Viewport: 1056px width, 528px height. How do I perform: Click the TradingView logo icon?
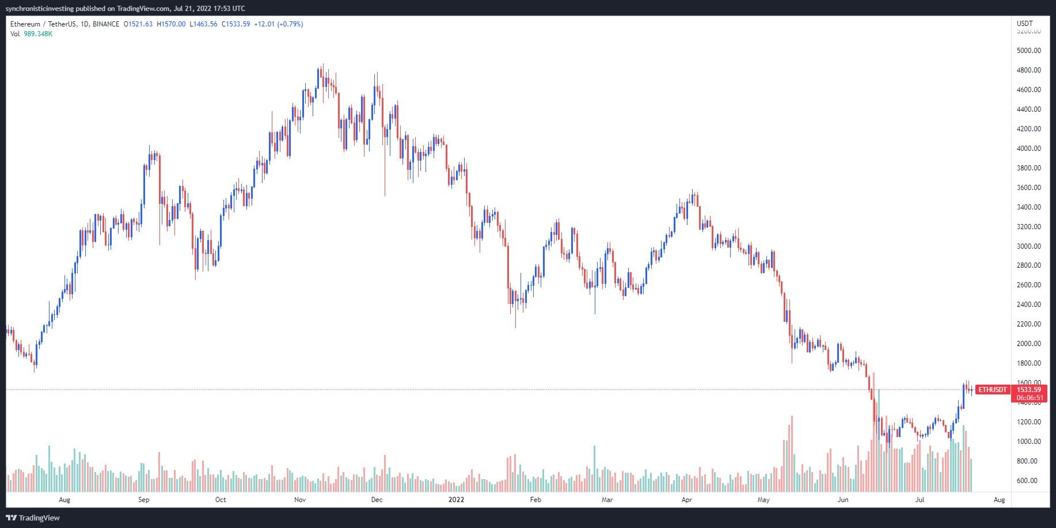tap(12, 518)
